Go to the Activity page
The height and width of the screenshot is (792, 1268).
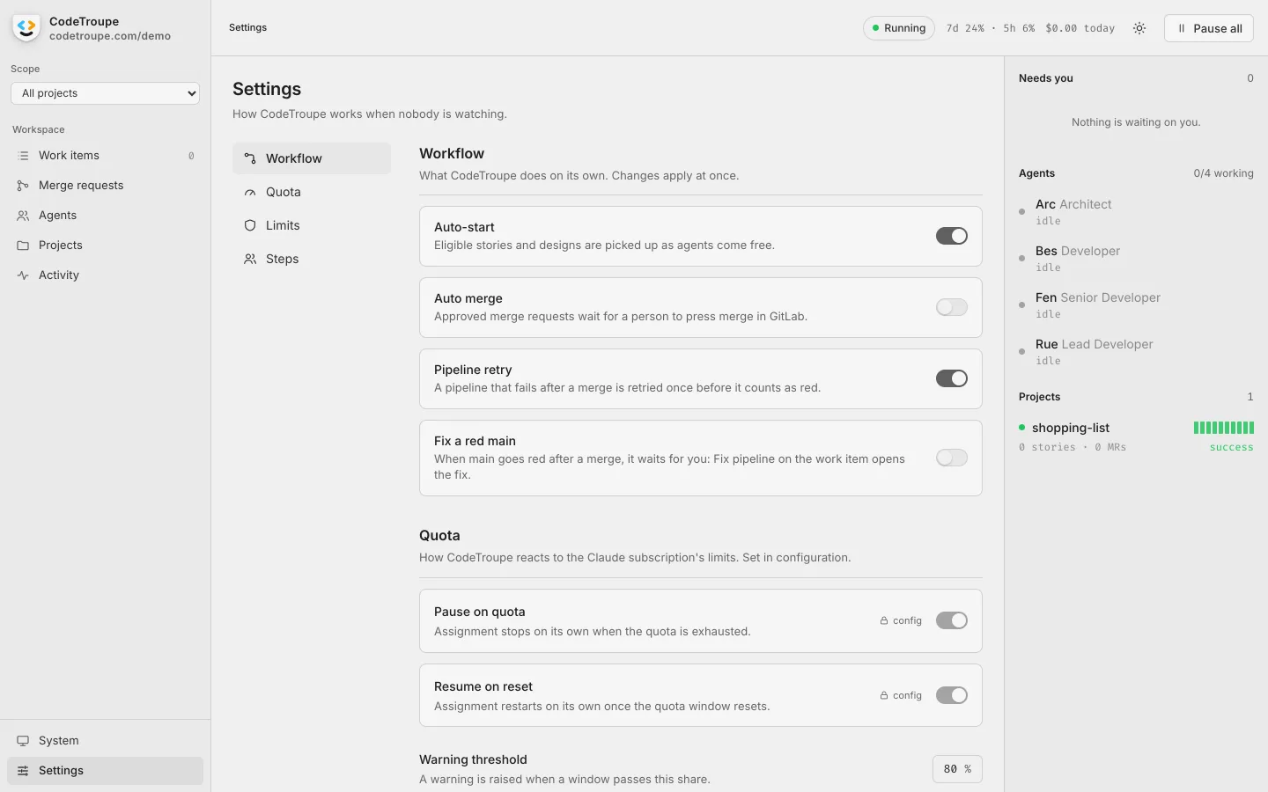106,275
